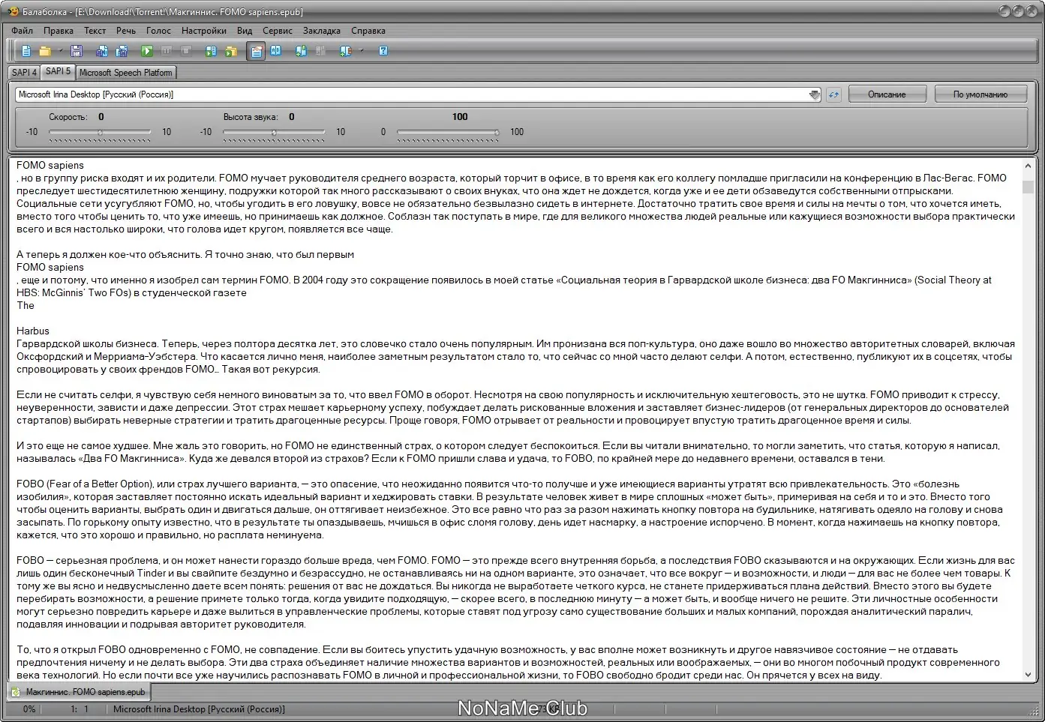Adjust the Скорость speed slider

pos(100,132)
